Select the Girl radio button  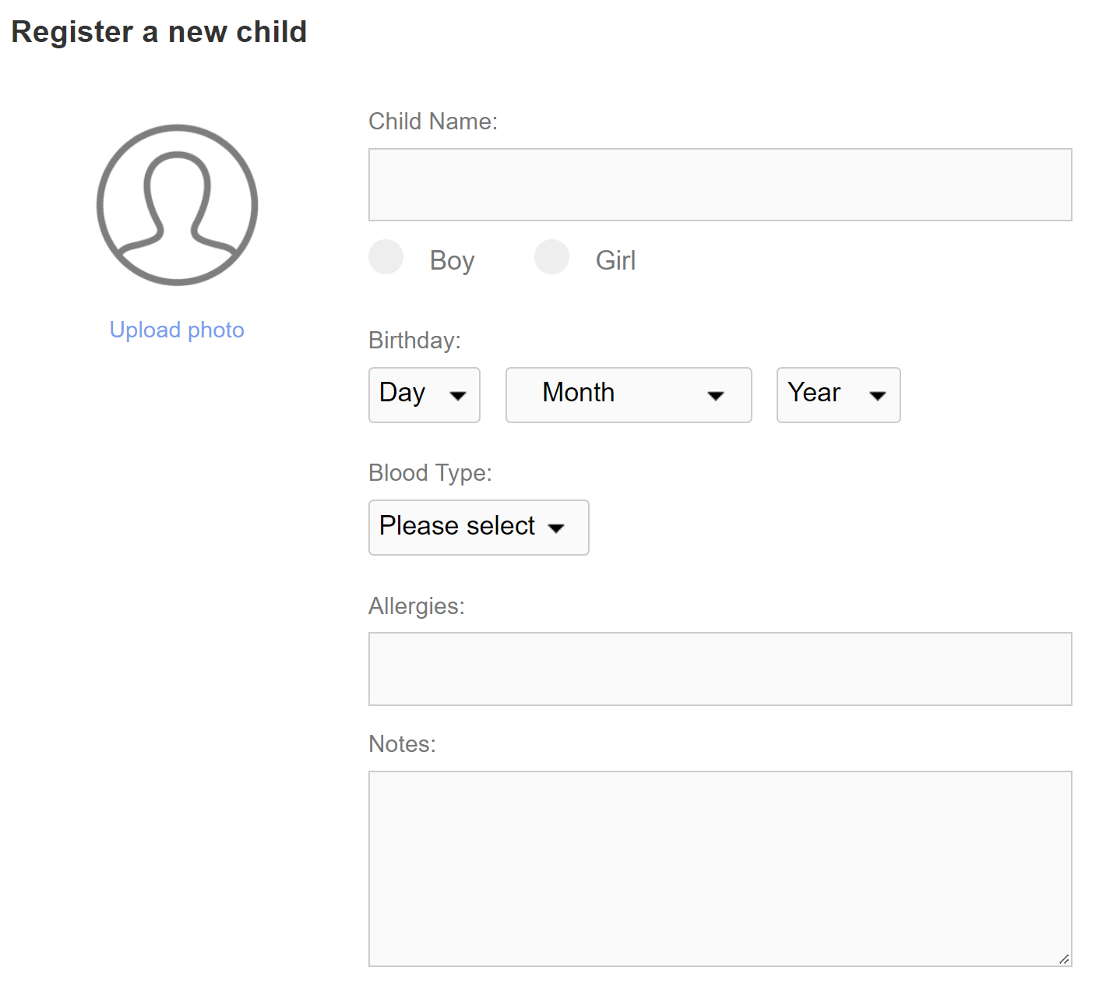[551, 256]
